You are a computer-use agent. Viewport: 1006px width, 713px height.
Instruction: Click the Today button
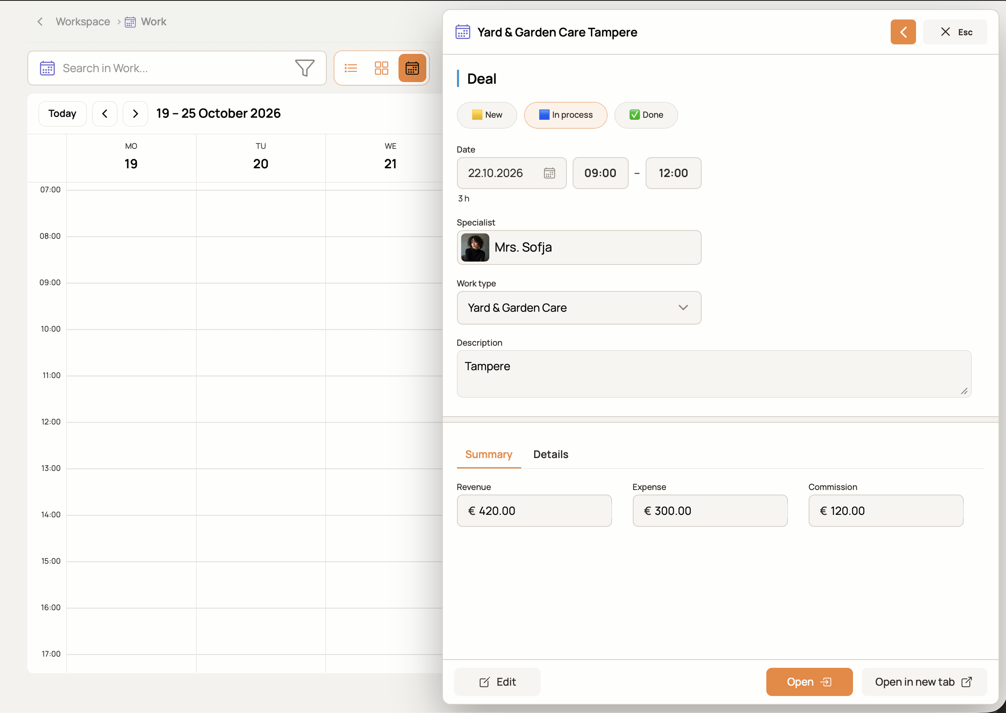(62, 114)
